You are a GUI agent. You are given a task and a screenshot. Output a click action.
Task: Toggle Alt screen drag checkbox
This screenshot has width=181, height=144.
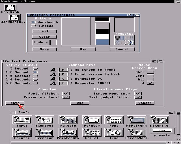(x=150, y=80)
